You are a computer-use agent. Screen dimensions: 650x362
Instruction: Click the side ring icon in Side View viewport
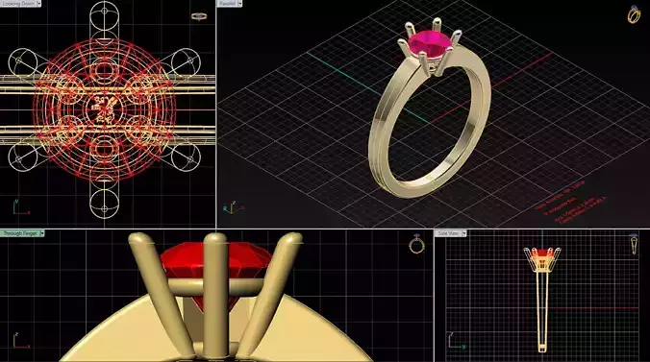coord(635,244)
